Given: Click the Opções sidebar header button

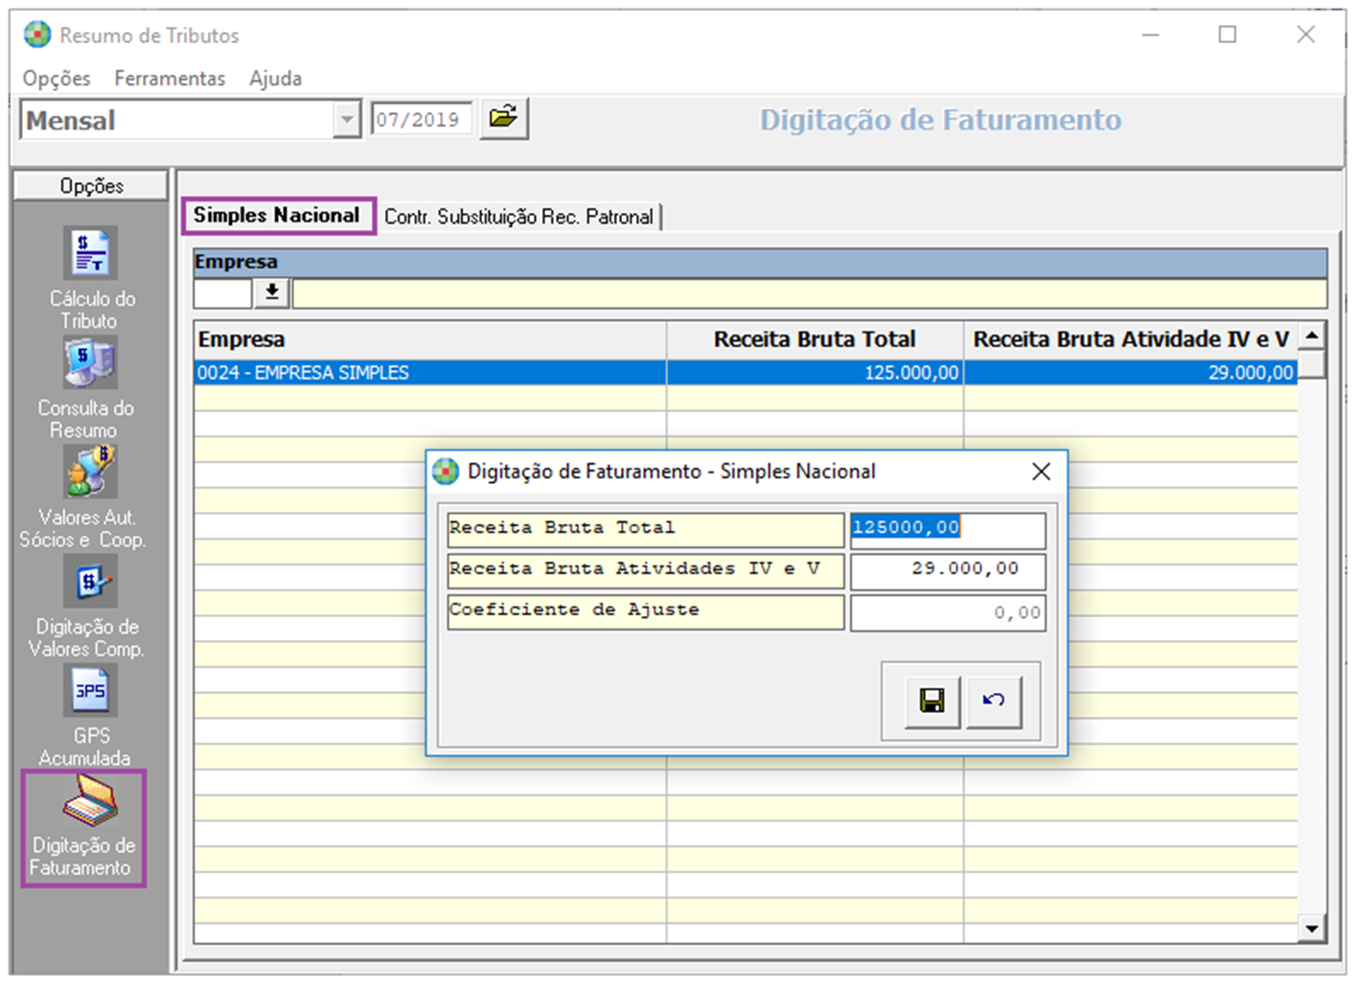Looking at the screenshot, I should tap(91, 186).
